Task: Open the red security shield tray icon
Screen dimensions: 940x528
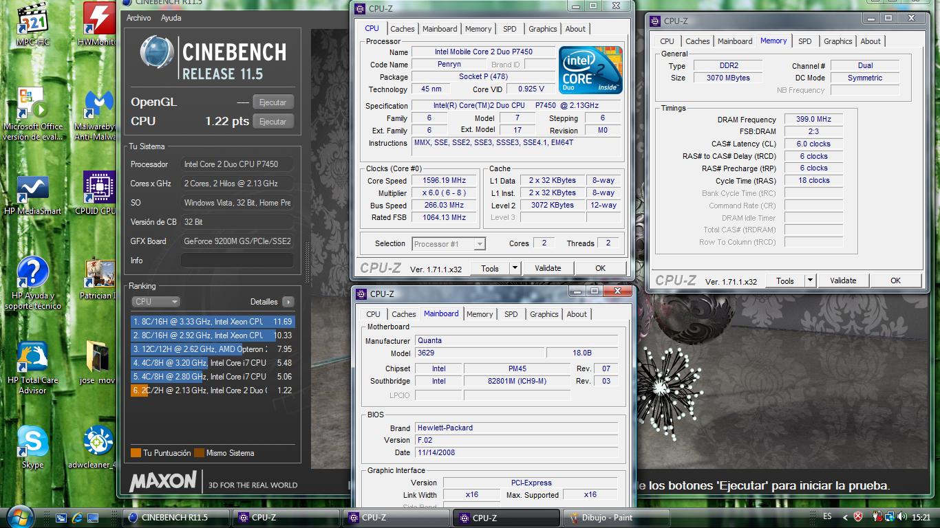Action: (x=859, y=517)
